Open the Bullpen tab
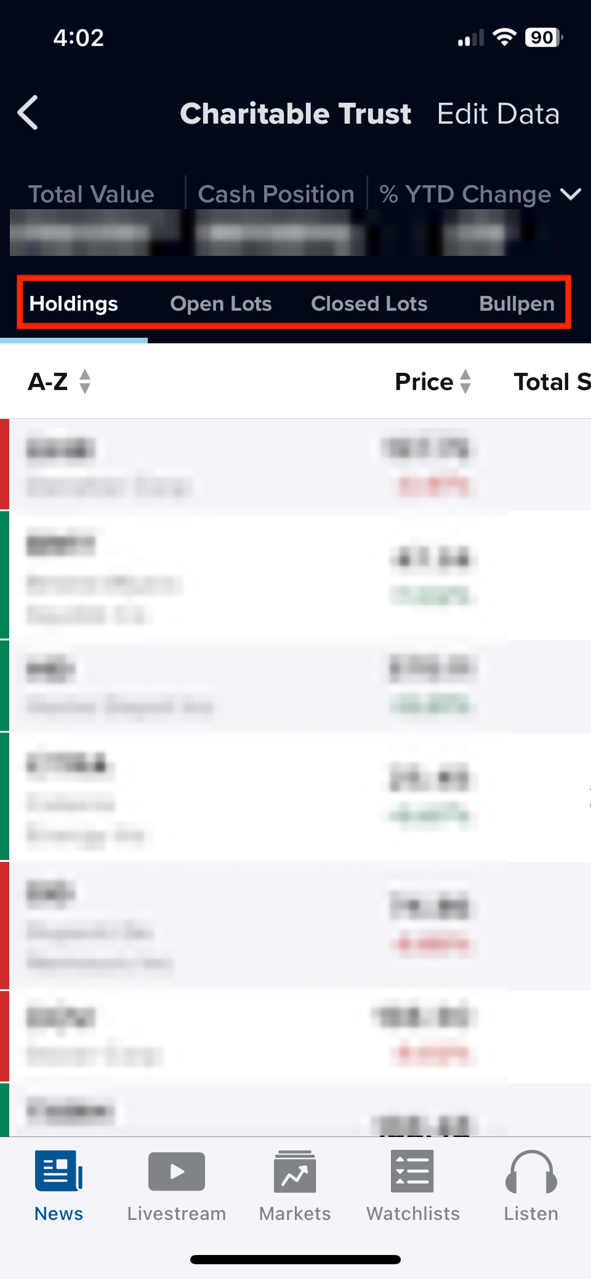Viewport: 591px width, 1279px height. pyautogui.click(x=517, y=303)
